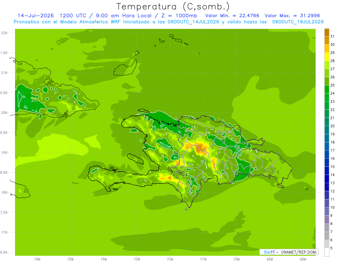Image resolution: width=340 pixels, height=263 pixels.
Task: Click the 25 contour label over Cuba
Action: click(x=34, y=100)
